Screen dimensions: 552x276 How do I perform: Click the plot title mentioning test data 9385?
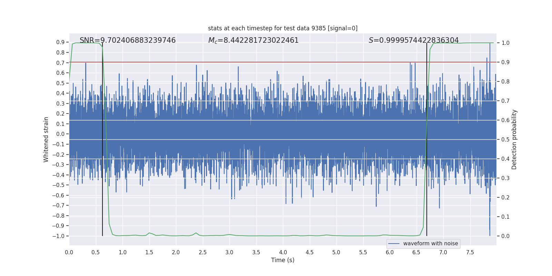click(x=283, y=28)
